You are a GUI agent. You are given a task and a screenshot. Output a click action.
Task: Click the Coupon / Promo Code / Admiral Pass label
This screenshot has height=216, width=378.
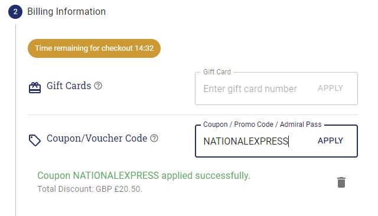pos(262,125)
